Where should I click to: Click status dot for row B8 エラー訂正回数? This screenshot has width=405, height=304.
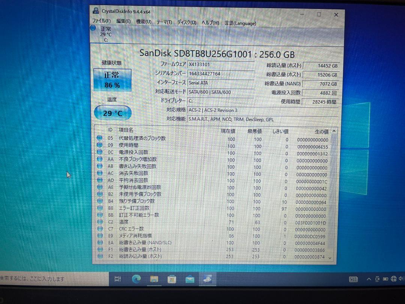pos(100,208)
